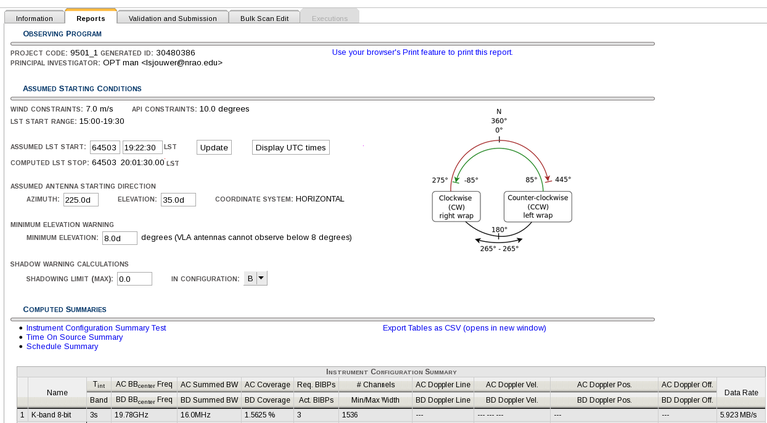The image size is (767, 423).
Task: Switch to the Information tab
Action: (x=34, y=18)
